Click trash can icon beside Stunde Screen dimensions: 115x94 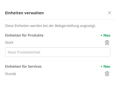coord(107,74)
